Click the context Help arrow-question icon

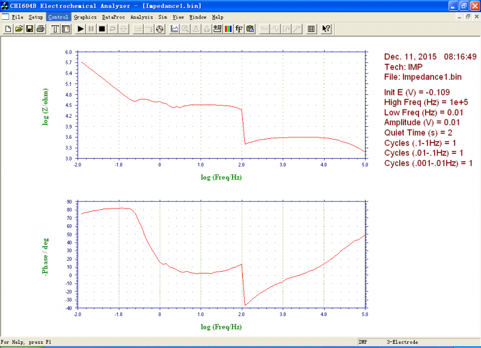pyautogui.click(x=326, y=29)
